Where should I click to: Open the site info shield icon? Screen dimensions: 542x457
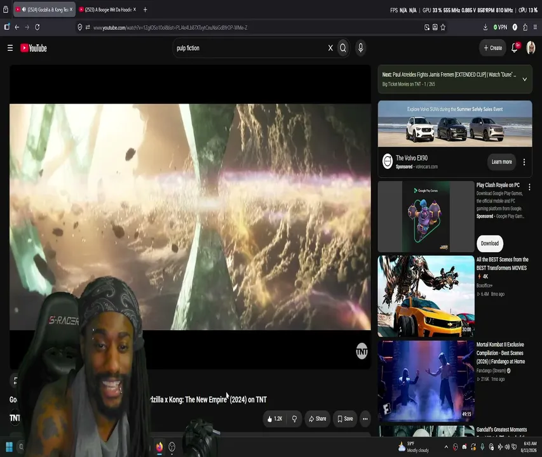click(x=80, y=27)
